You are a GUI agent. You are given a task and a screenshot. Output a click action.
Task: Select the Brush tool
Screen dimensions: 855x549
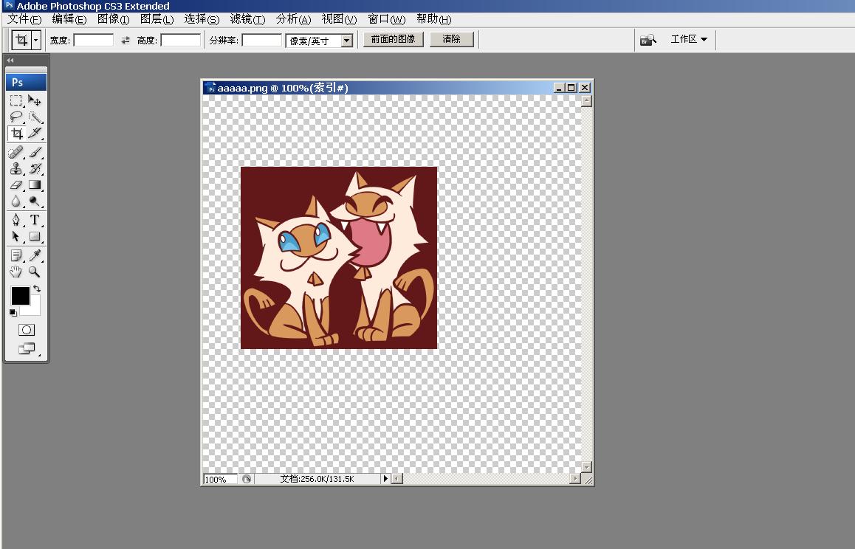click(35, 152)
